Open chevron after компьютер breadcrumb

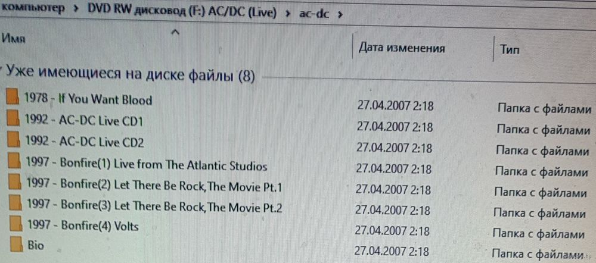[76, 11]
